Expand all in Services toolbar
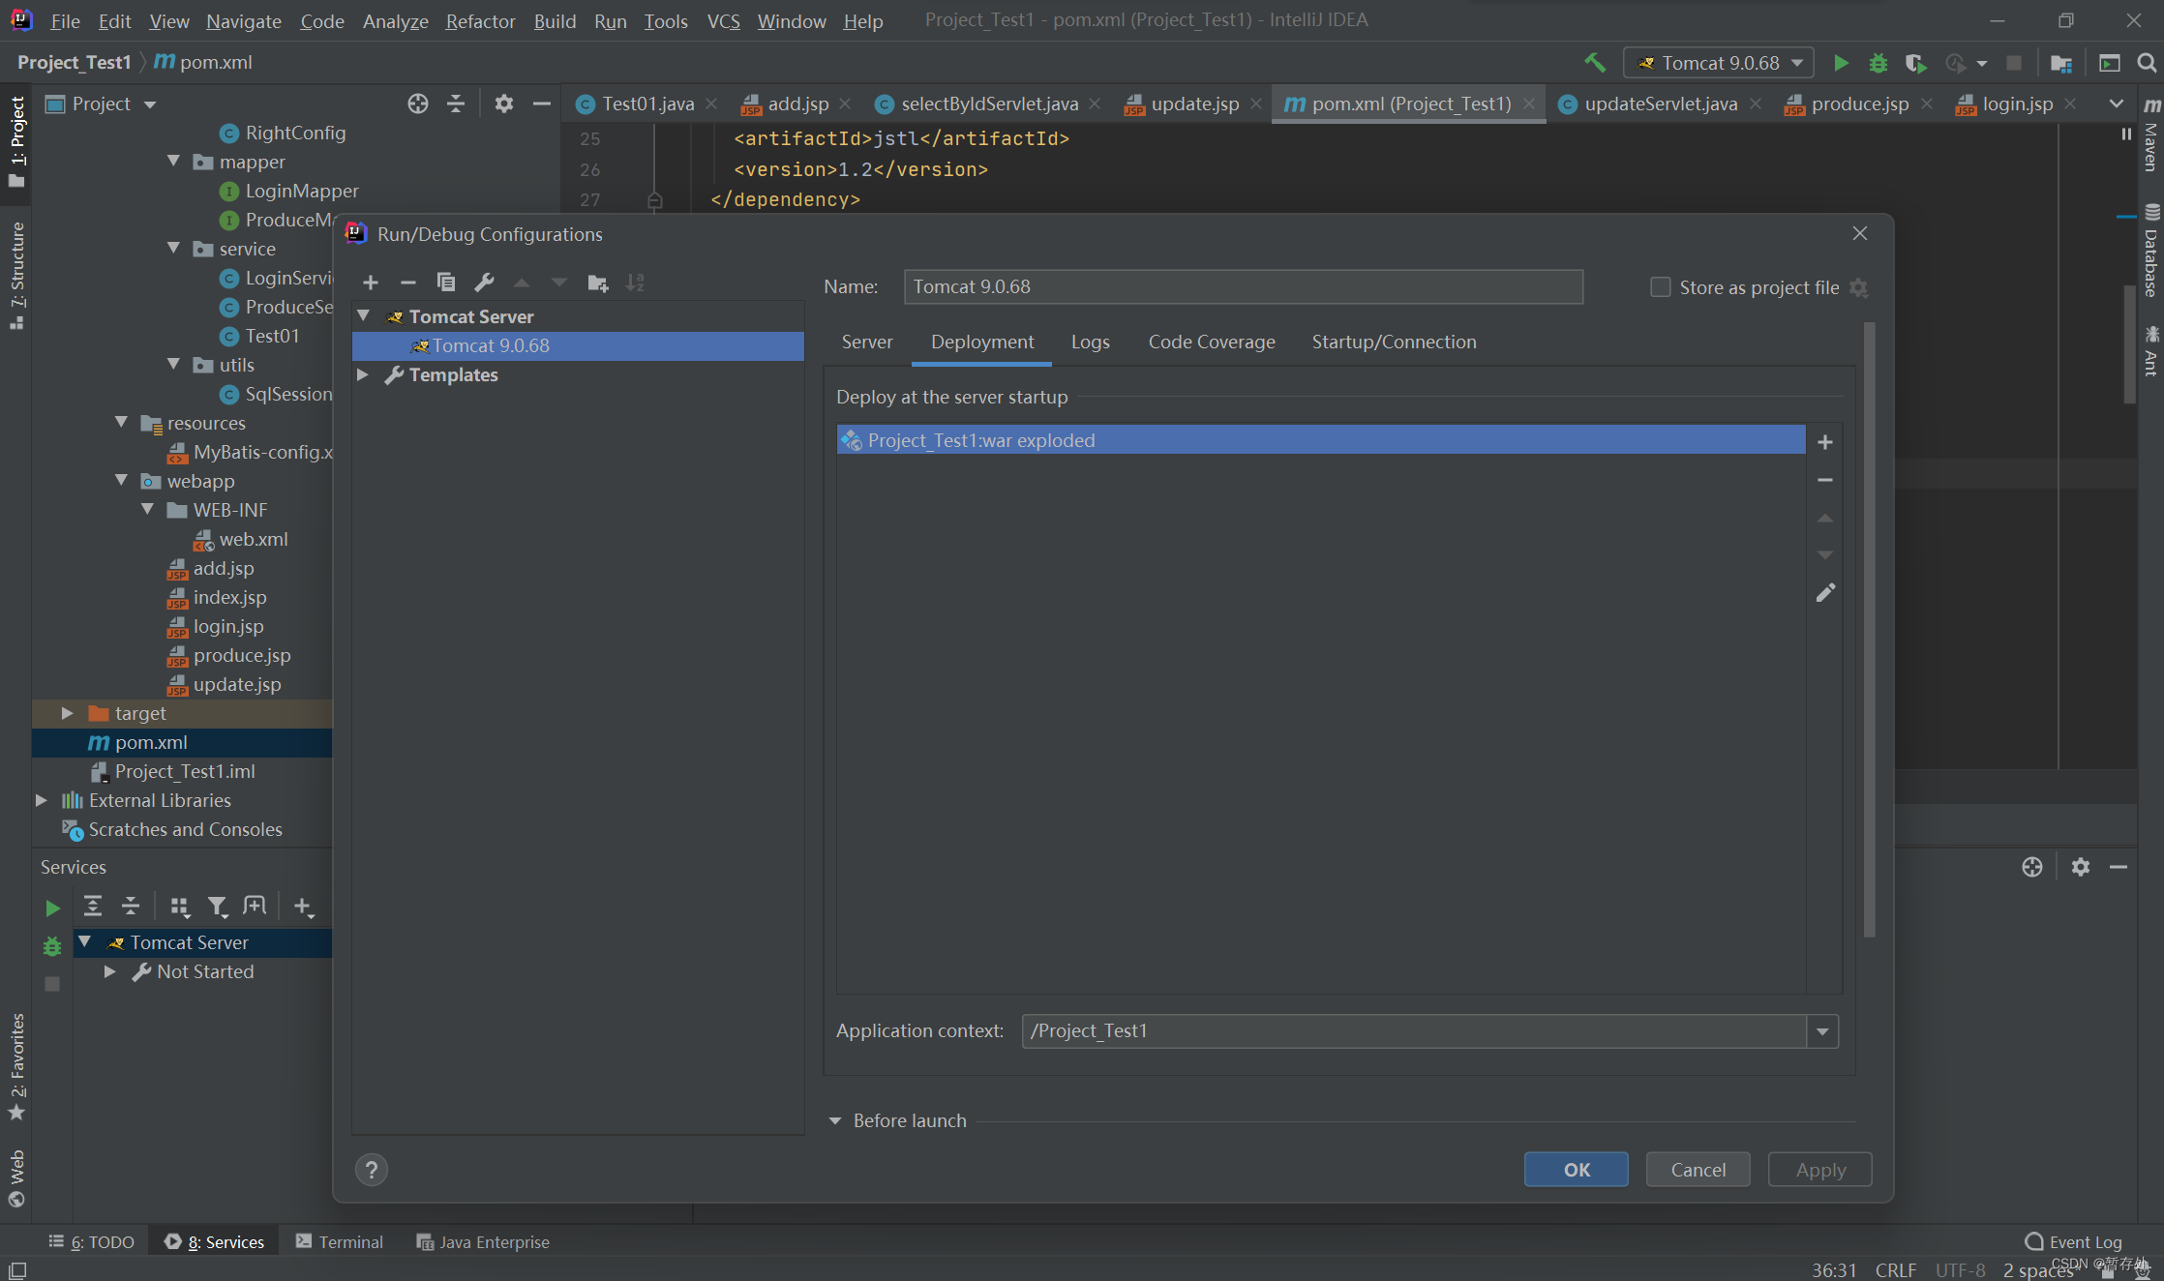The width and height of the screenshot is (2164, 1281). pos(93,906)
